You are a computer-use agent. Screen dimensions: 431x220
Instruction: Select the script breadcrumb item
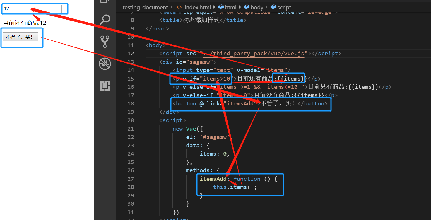[281, 7]
